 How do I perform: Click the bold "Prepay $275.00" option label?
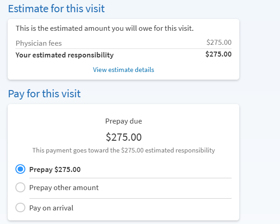55,170
